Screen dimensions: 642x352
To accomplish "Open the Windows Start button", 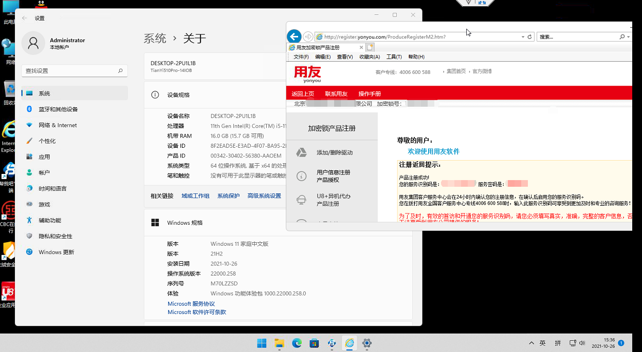I will [262, 343].
